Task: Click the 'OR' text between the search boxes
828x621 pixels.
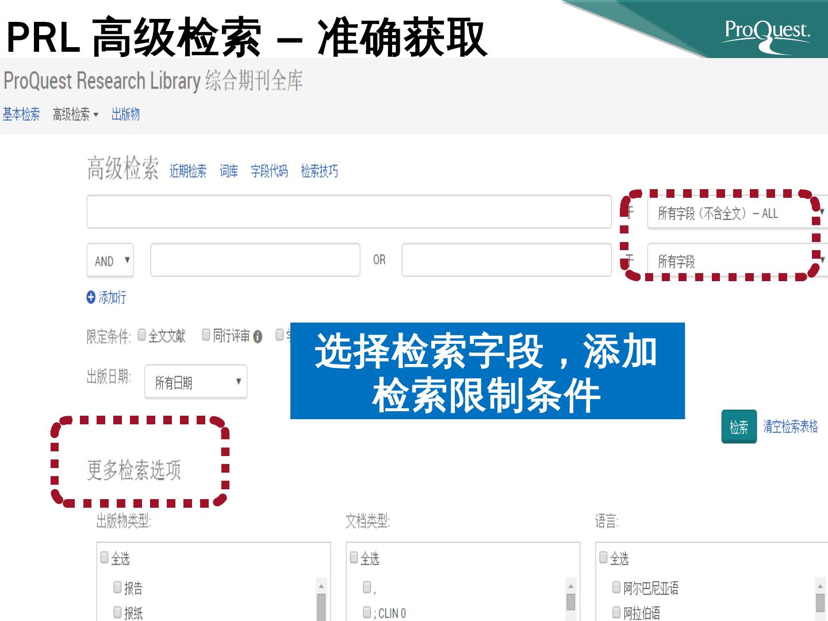Action: 379,260
